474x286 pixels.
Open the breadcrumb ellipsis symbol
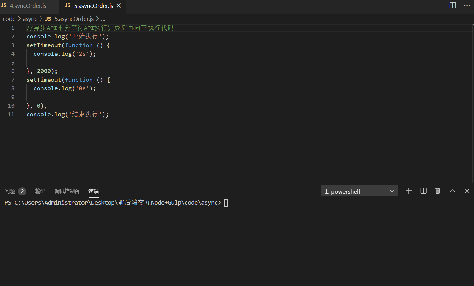103,19
